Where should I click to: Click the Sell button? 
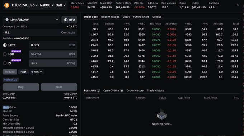click(x=59, y=87)
